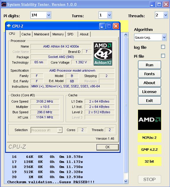170x187 pixels.
Task: Expand the Algorithm Gauss-Leg. dropdown
Action: pyautogui.click(x=164, y=37)
